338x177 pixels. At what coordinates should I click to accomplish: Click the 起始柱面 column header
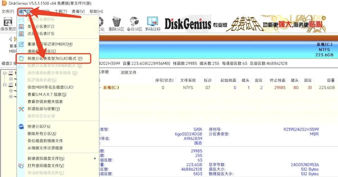pos(228,80)
